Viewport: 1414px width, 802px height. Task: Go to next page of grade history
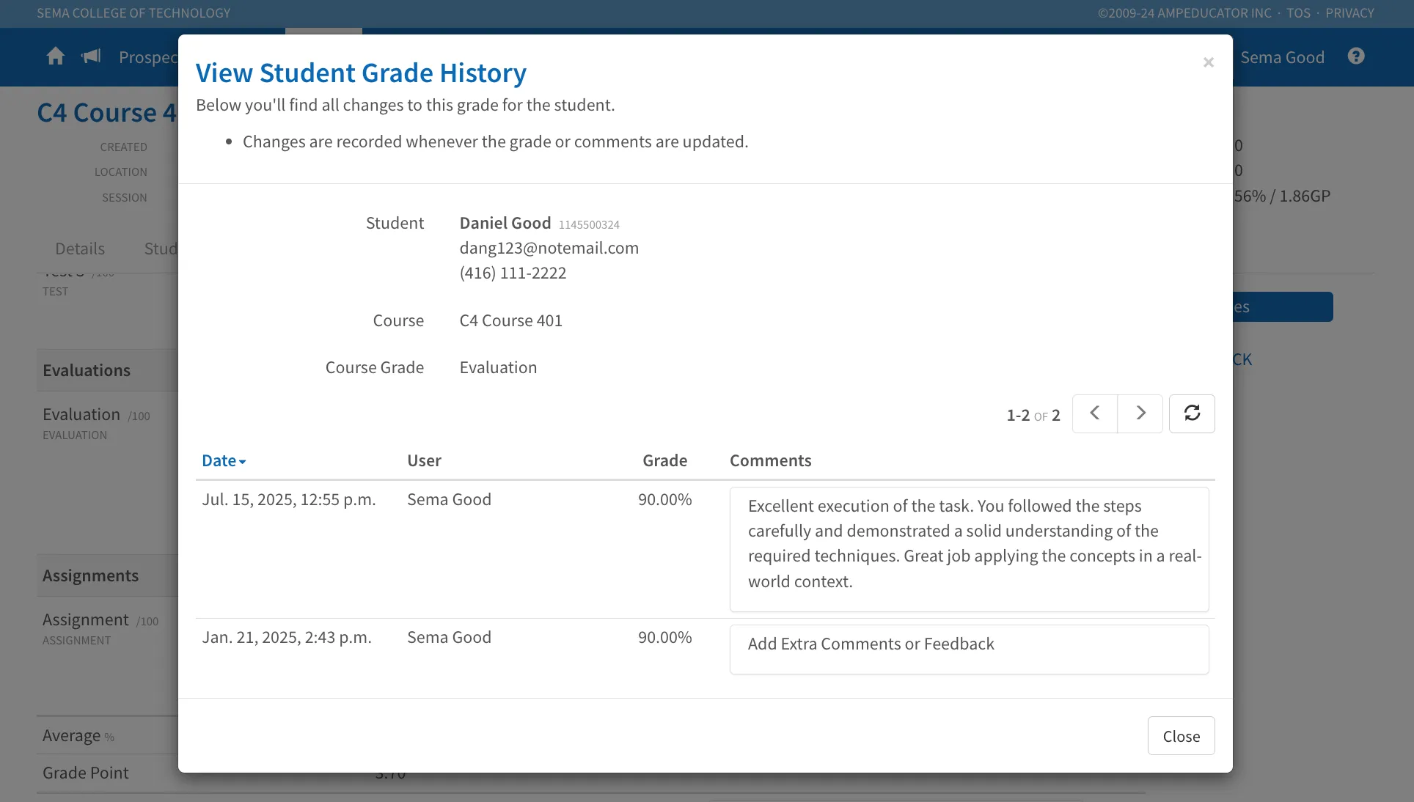[x=1140, y=413]
